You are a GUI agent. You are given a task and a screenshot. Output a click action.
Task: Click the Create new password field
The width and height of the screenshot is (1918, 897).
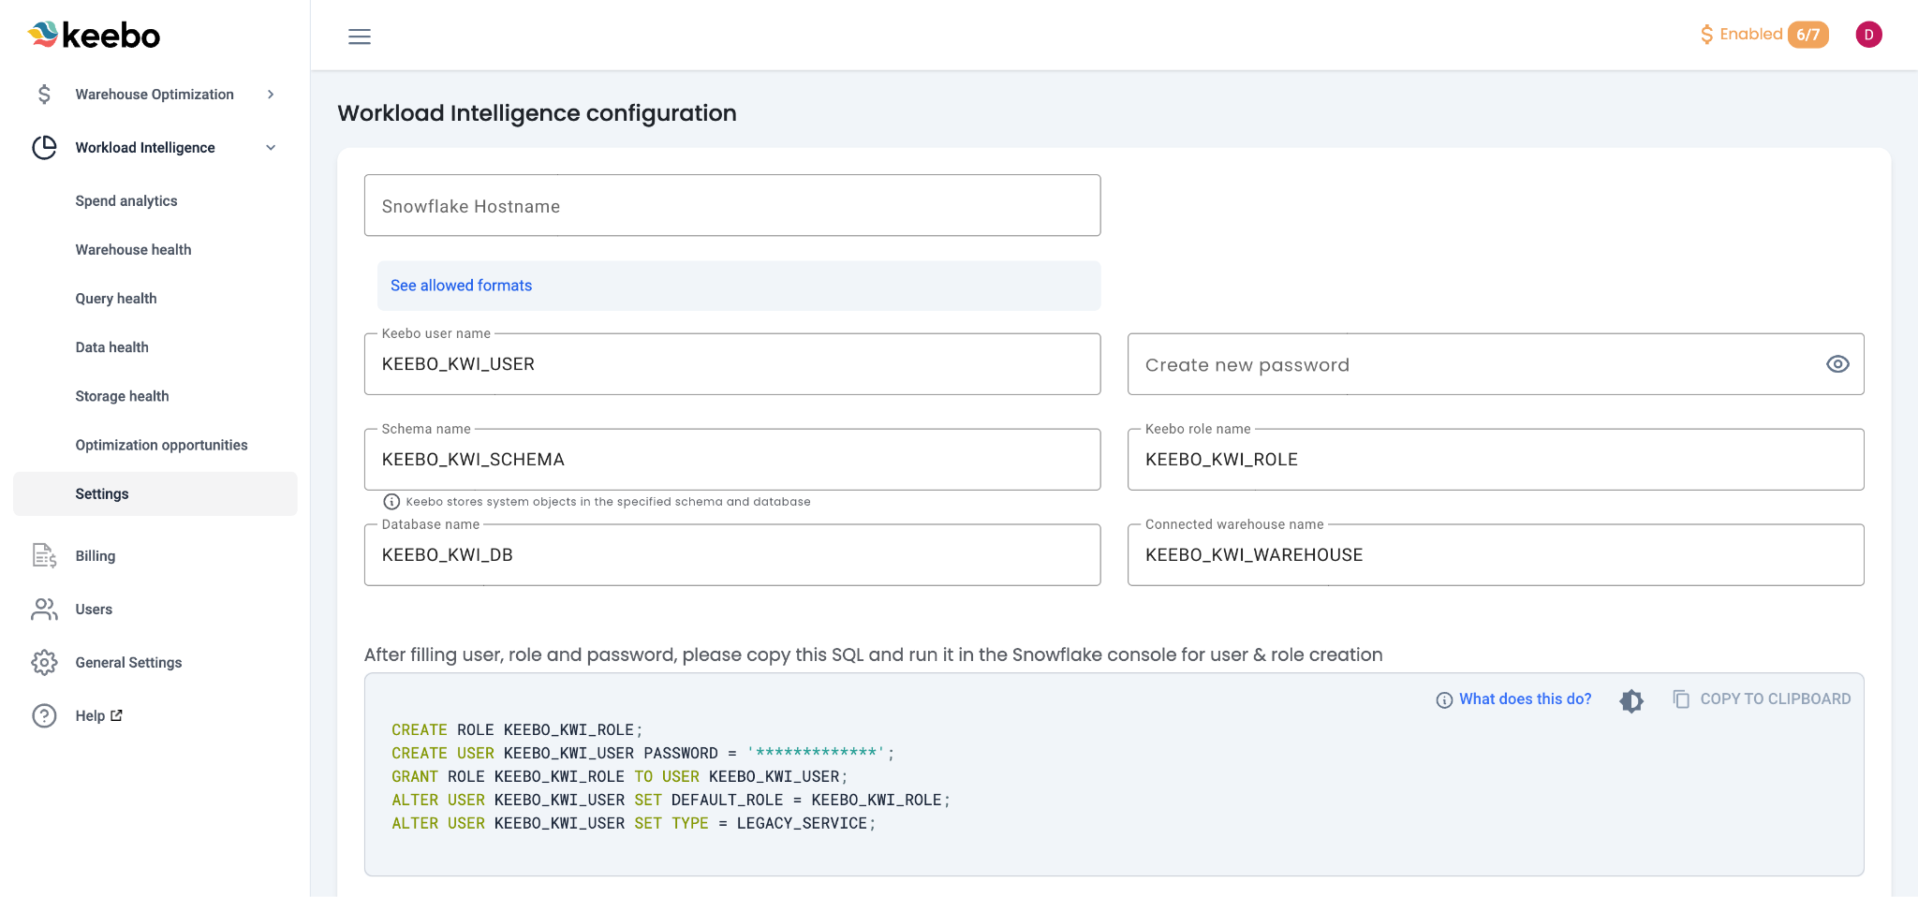[x=1470, y=365]
